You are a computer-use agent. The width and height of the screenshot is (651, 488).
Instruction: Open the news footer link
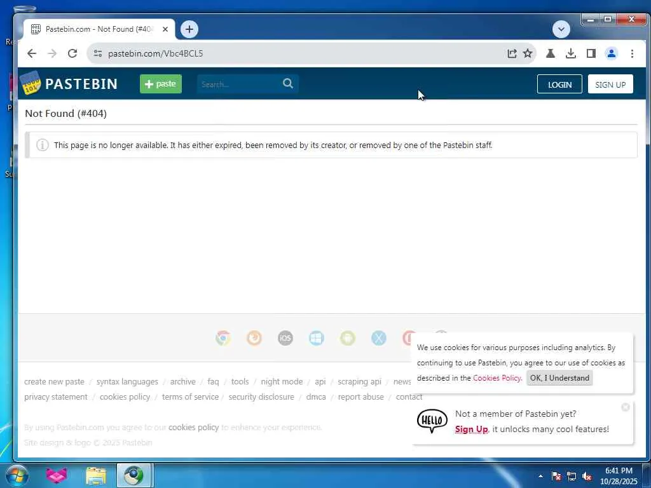coord(402,381)
